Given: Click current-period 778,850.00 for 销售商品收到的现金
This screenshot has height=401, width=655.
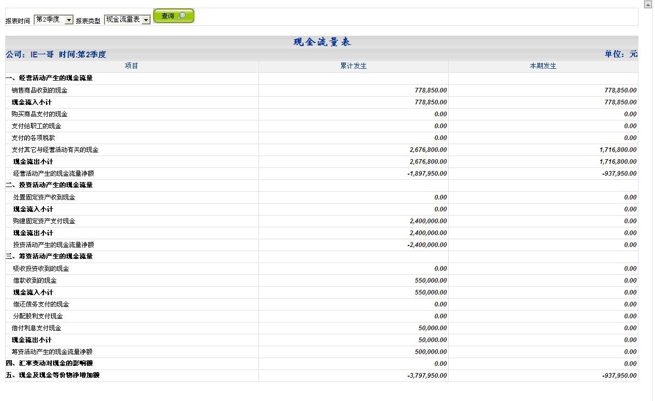Looking at the screenshot, I should 620,90.
